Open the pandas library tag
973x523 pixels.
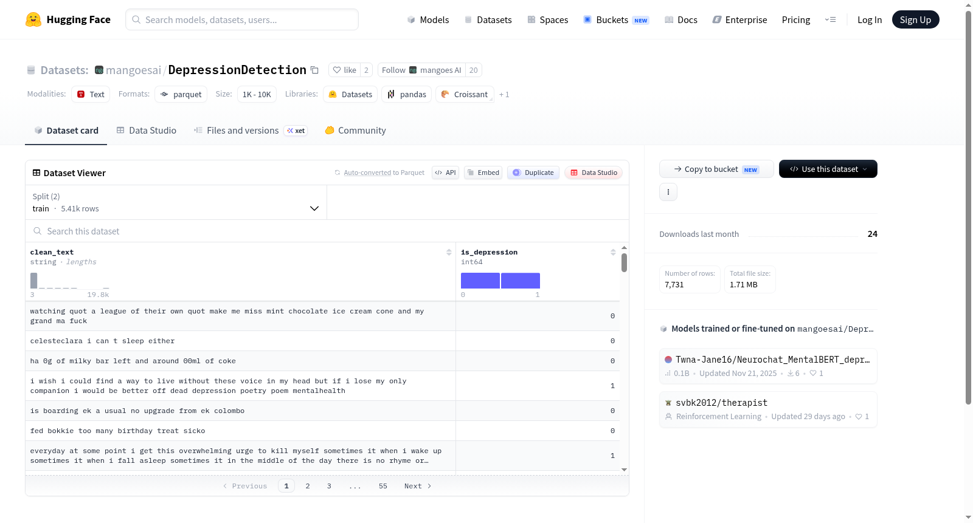[407, 94]
